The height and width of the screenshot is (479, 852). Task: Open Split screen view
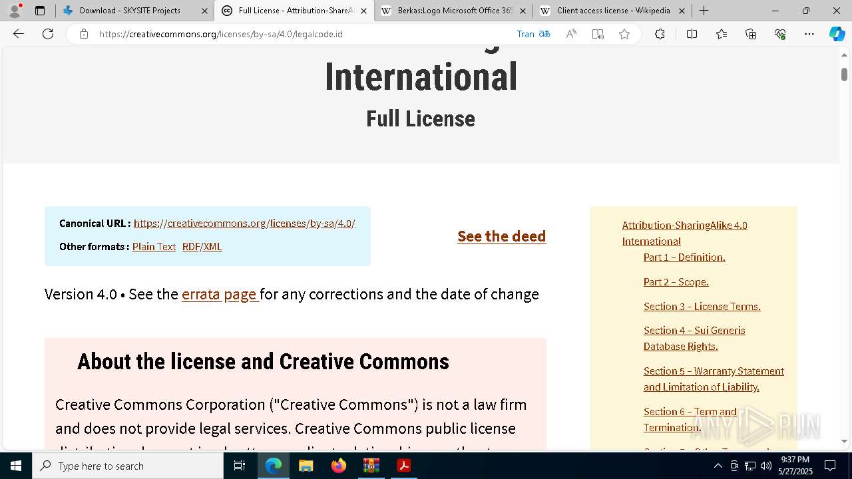click(692, 34)
